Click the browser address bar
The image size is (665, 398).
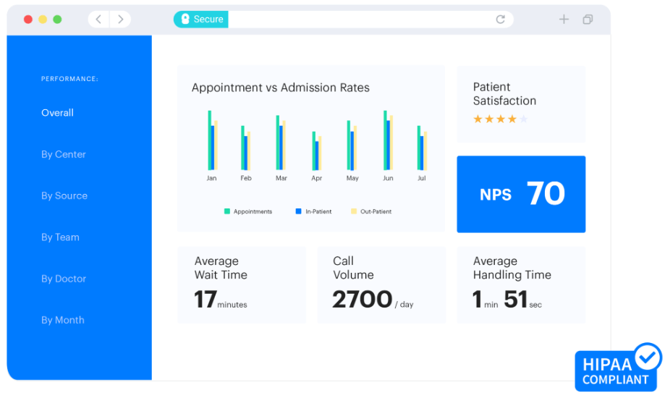362,20
